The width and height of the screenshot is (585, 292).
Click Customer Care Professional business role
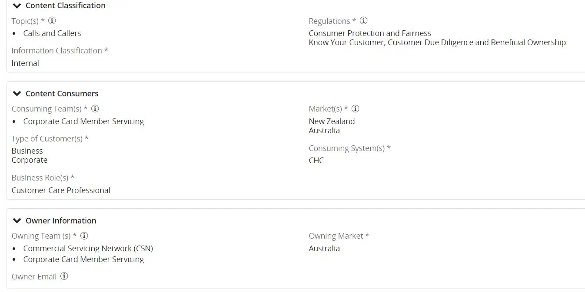coord(61,190)
